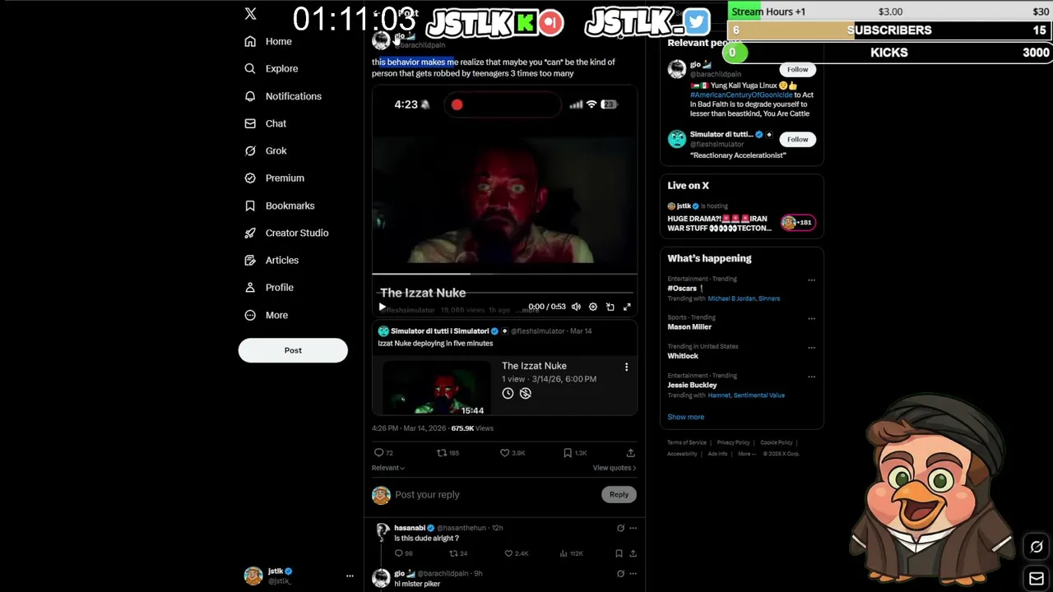1053x592 pixels.
Task: Play the Izzat Nuke video
Action: pyautogui.click(x=382, y=307)
